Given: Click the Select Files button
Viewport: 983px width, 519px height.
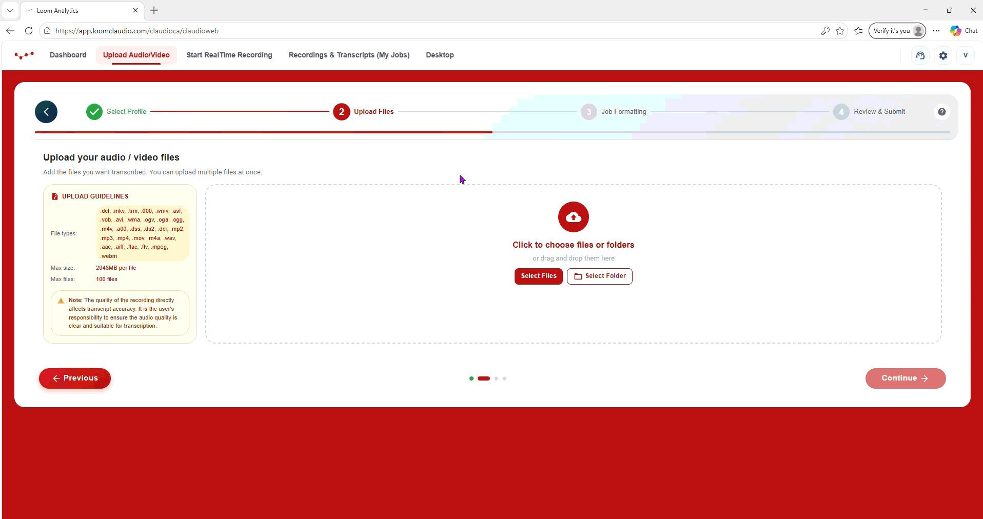Looking at the screenshot, I should pos(539,276).
